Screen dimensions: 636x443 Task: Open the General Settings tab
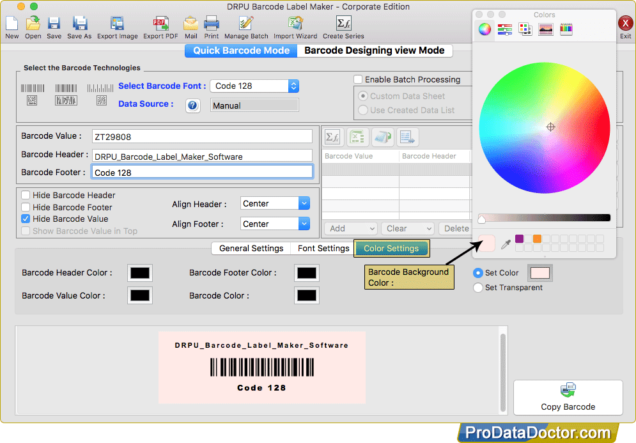pyautogui.click(x=251, y=248)
